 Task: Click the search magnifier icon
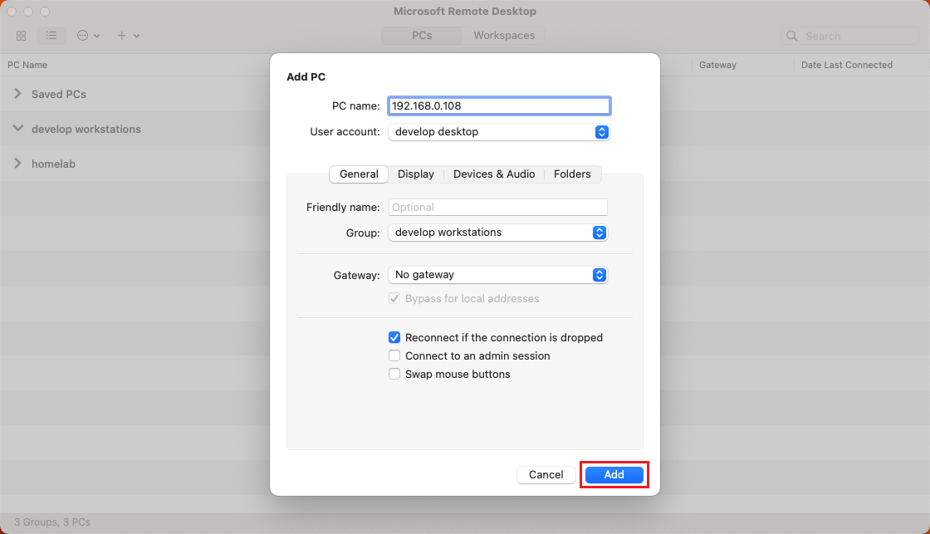coord(792,37)
